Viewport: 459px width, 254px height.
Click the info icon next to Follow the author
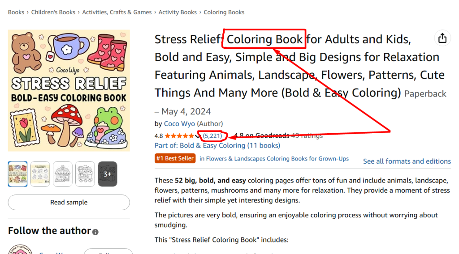pyautogui.click(x=95, y=232)
